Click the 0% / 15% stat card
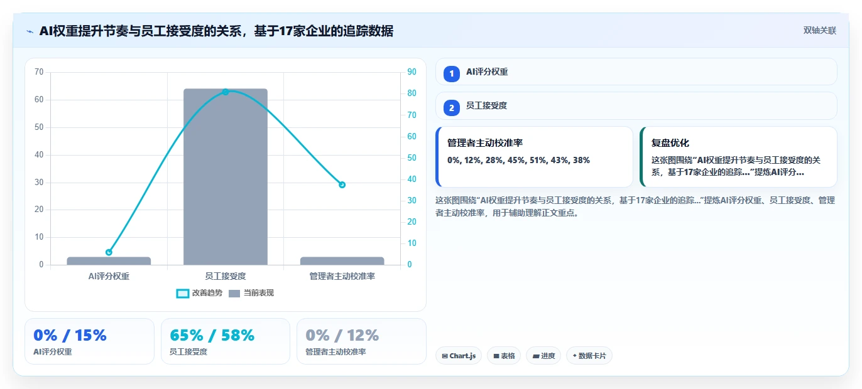 pos(89,341)
